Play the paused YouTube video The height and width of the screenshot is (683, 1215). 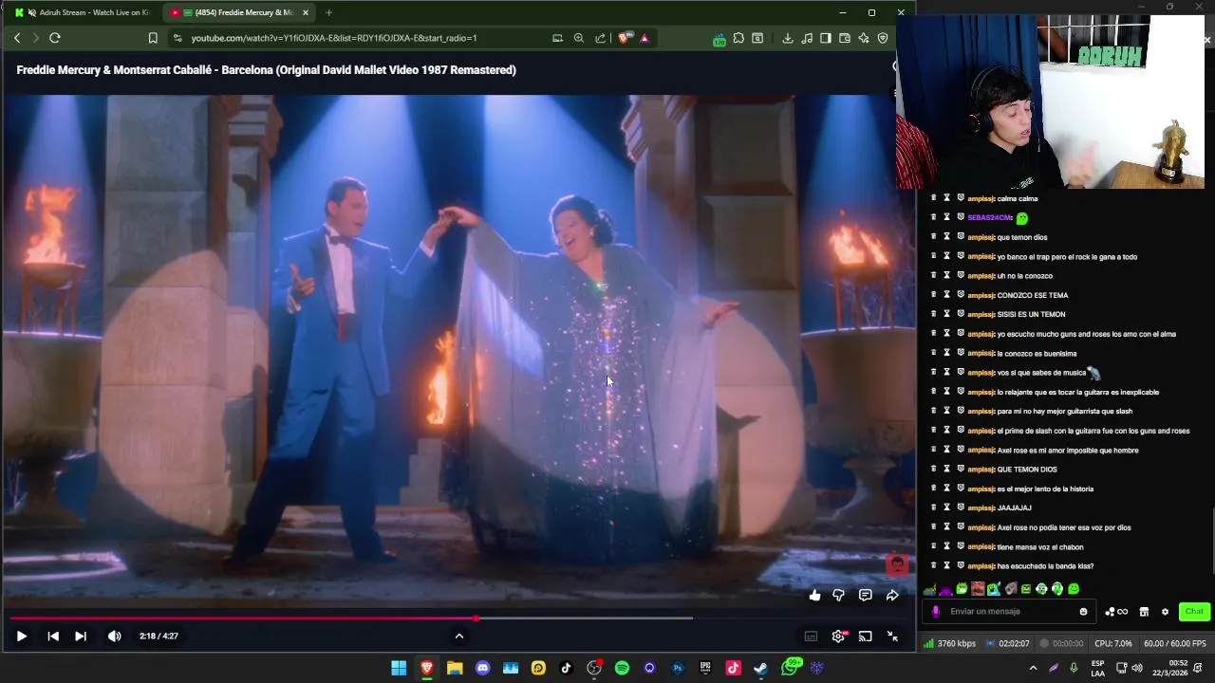click(x=21, y=637)
